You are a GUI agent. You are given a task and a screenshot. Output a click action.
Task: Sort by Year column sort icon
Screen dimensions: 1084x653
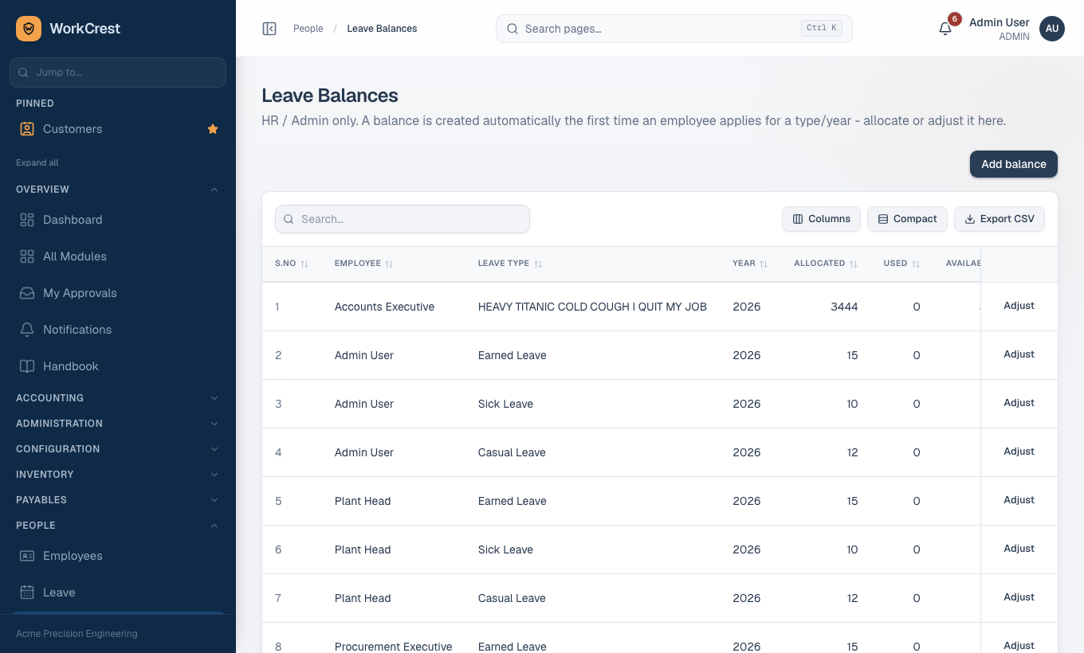tap(764, 264)
